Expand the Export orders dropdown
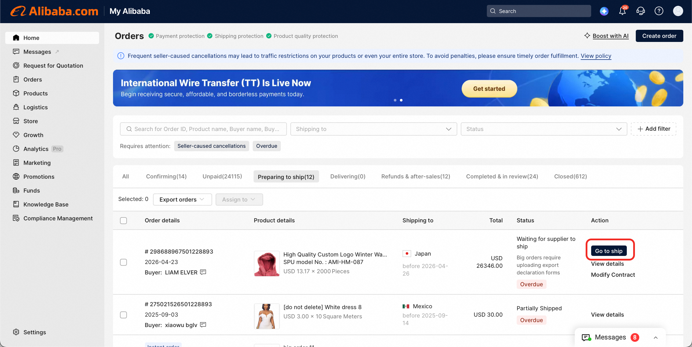The width and height of the screenshot is (692, 347). (183, 200)
